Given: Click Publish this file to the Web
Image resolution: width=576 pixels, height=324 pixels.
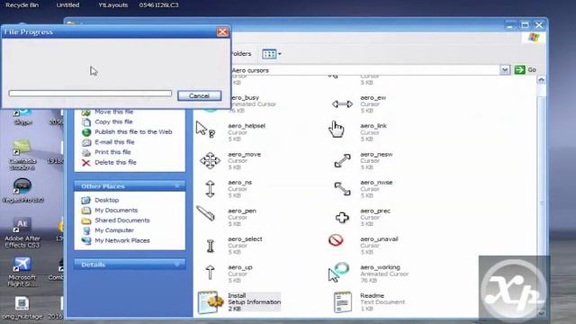Looking at the screenshot, I should pos(133,132).
